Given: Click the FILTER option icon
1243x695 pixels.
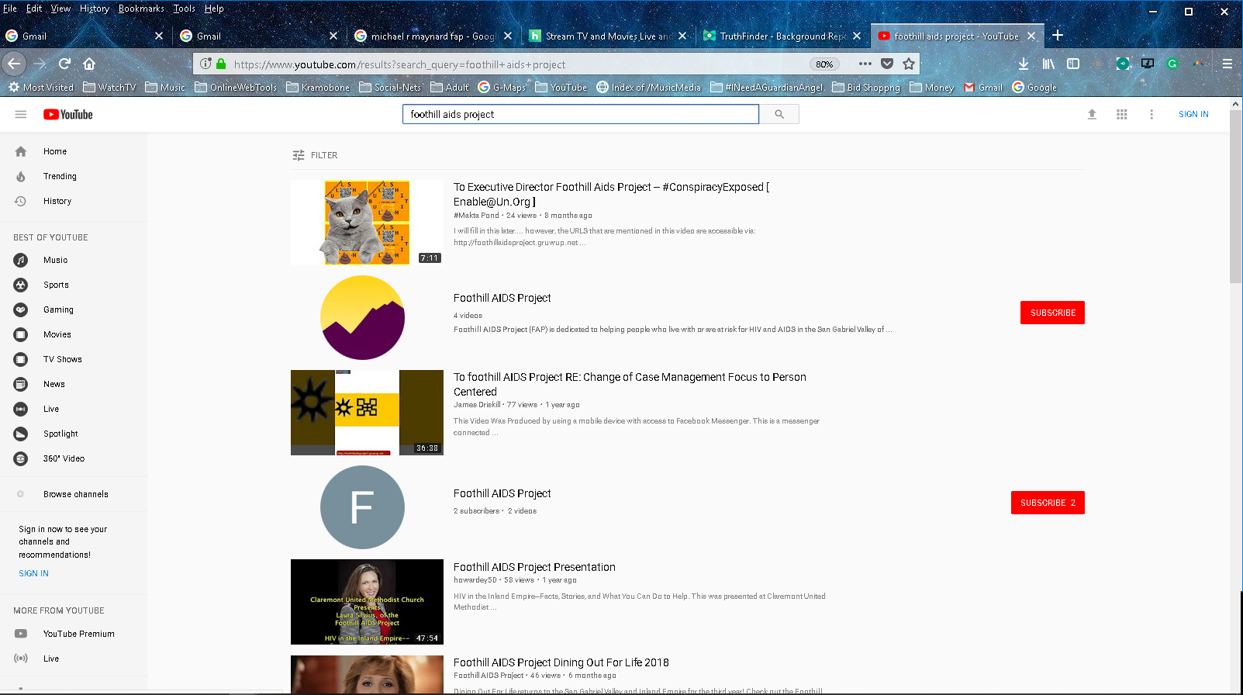Looking at the screenshot, I should tap(299, 155).
